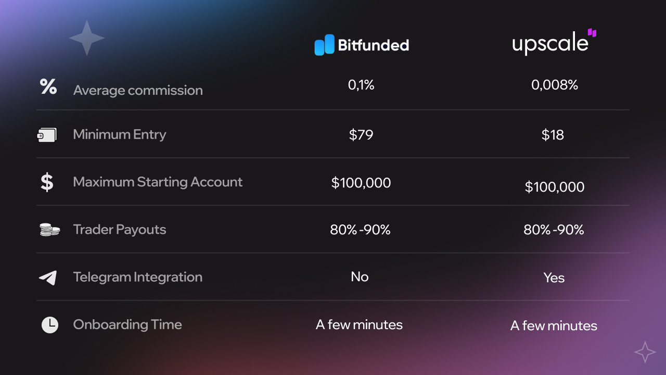Click the Telegram paper plane icon
This screenshot has height=375, width=666.
pos(48,278)
